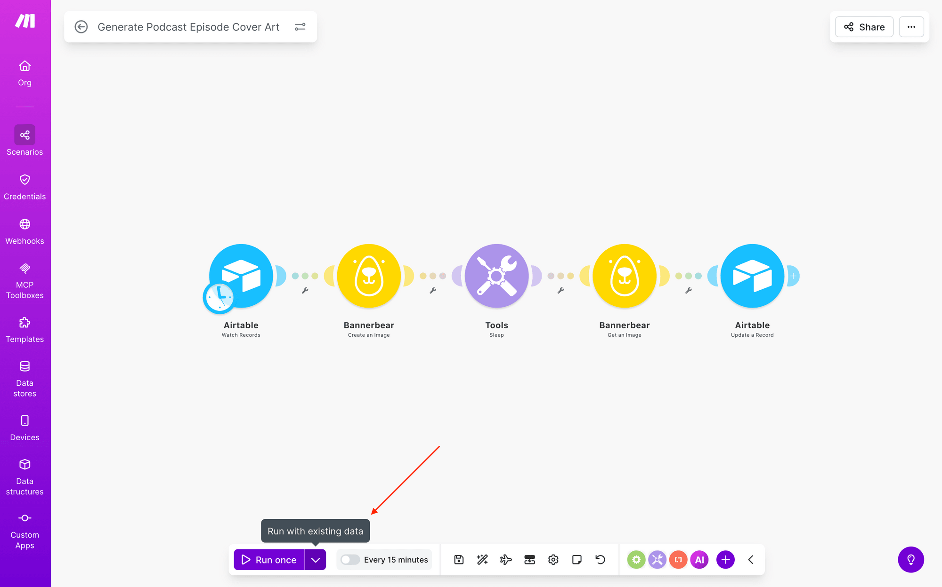This screenshot has width=942, height=587.
Task: Open the three-dots more options menu
Action: [911, 27]
